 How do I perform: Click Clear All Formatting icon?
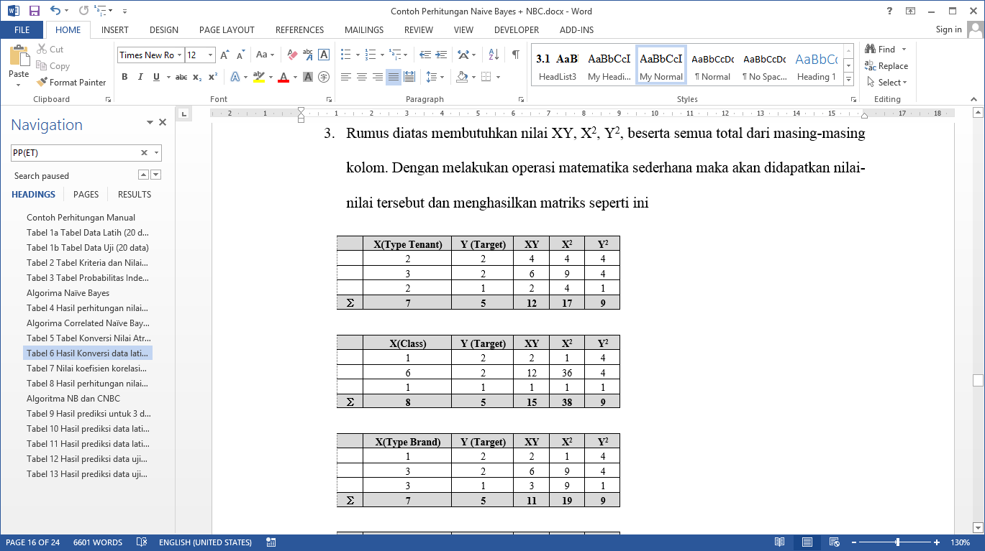click(x=292, y=55)
